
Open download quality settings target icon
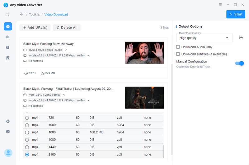tap(241, 37)
